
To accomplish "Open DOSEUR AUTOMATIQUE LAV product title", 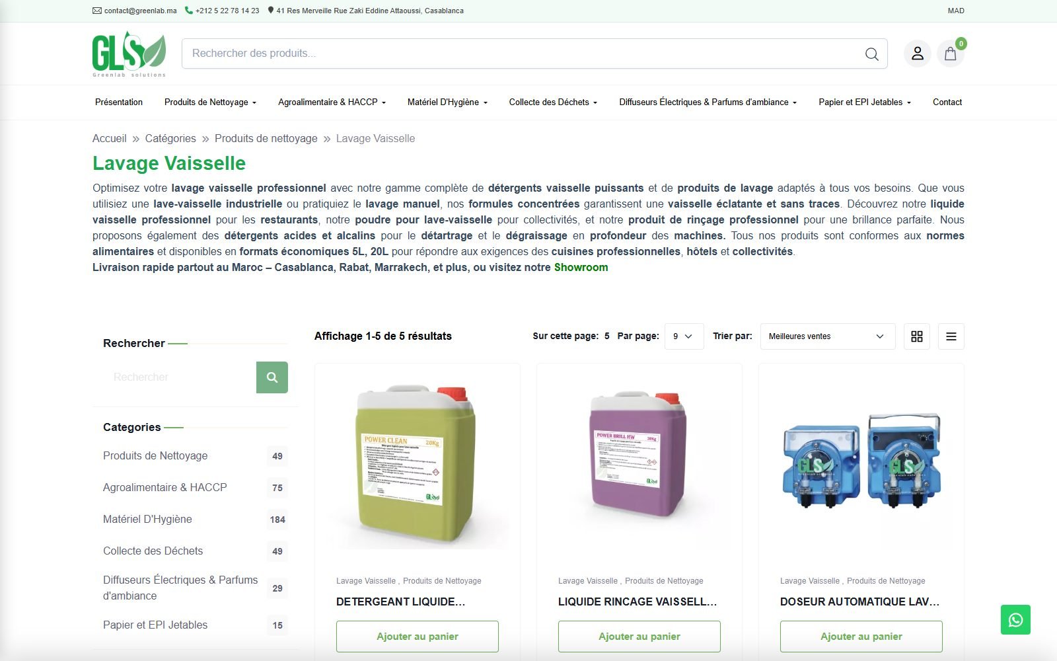I will pyautogui.click(x=859, y=602).
